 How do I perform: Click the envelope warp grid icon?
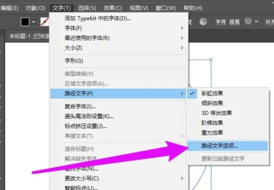point(248,21)
